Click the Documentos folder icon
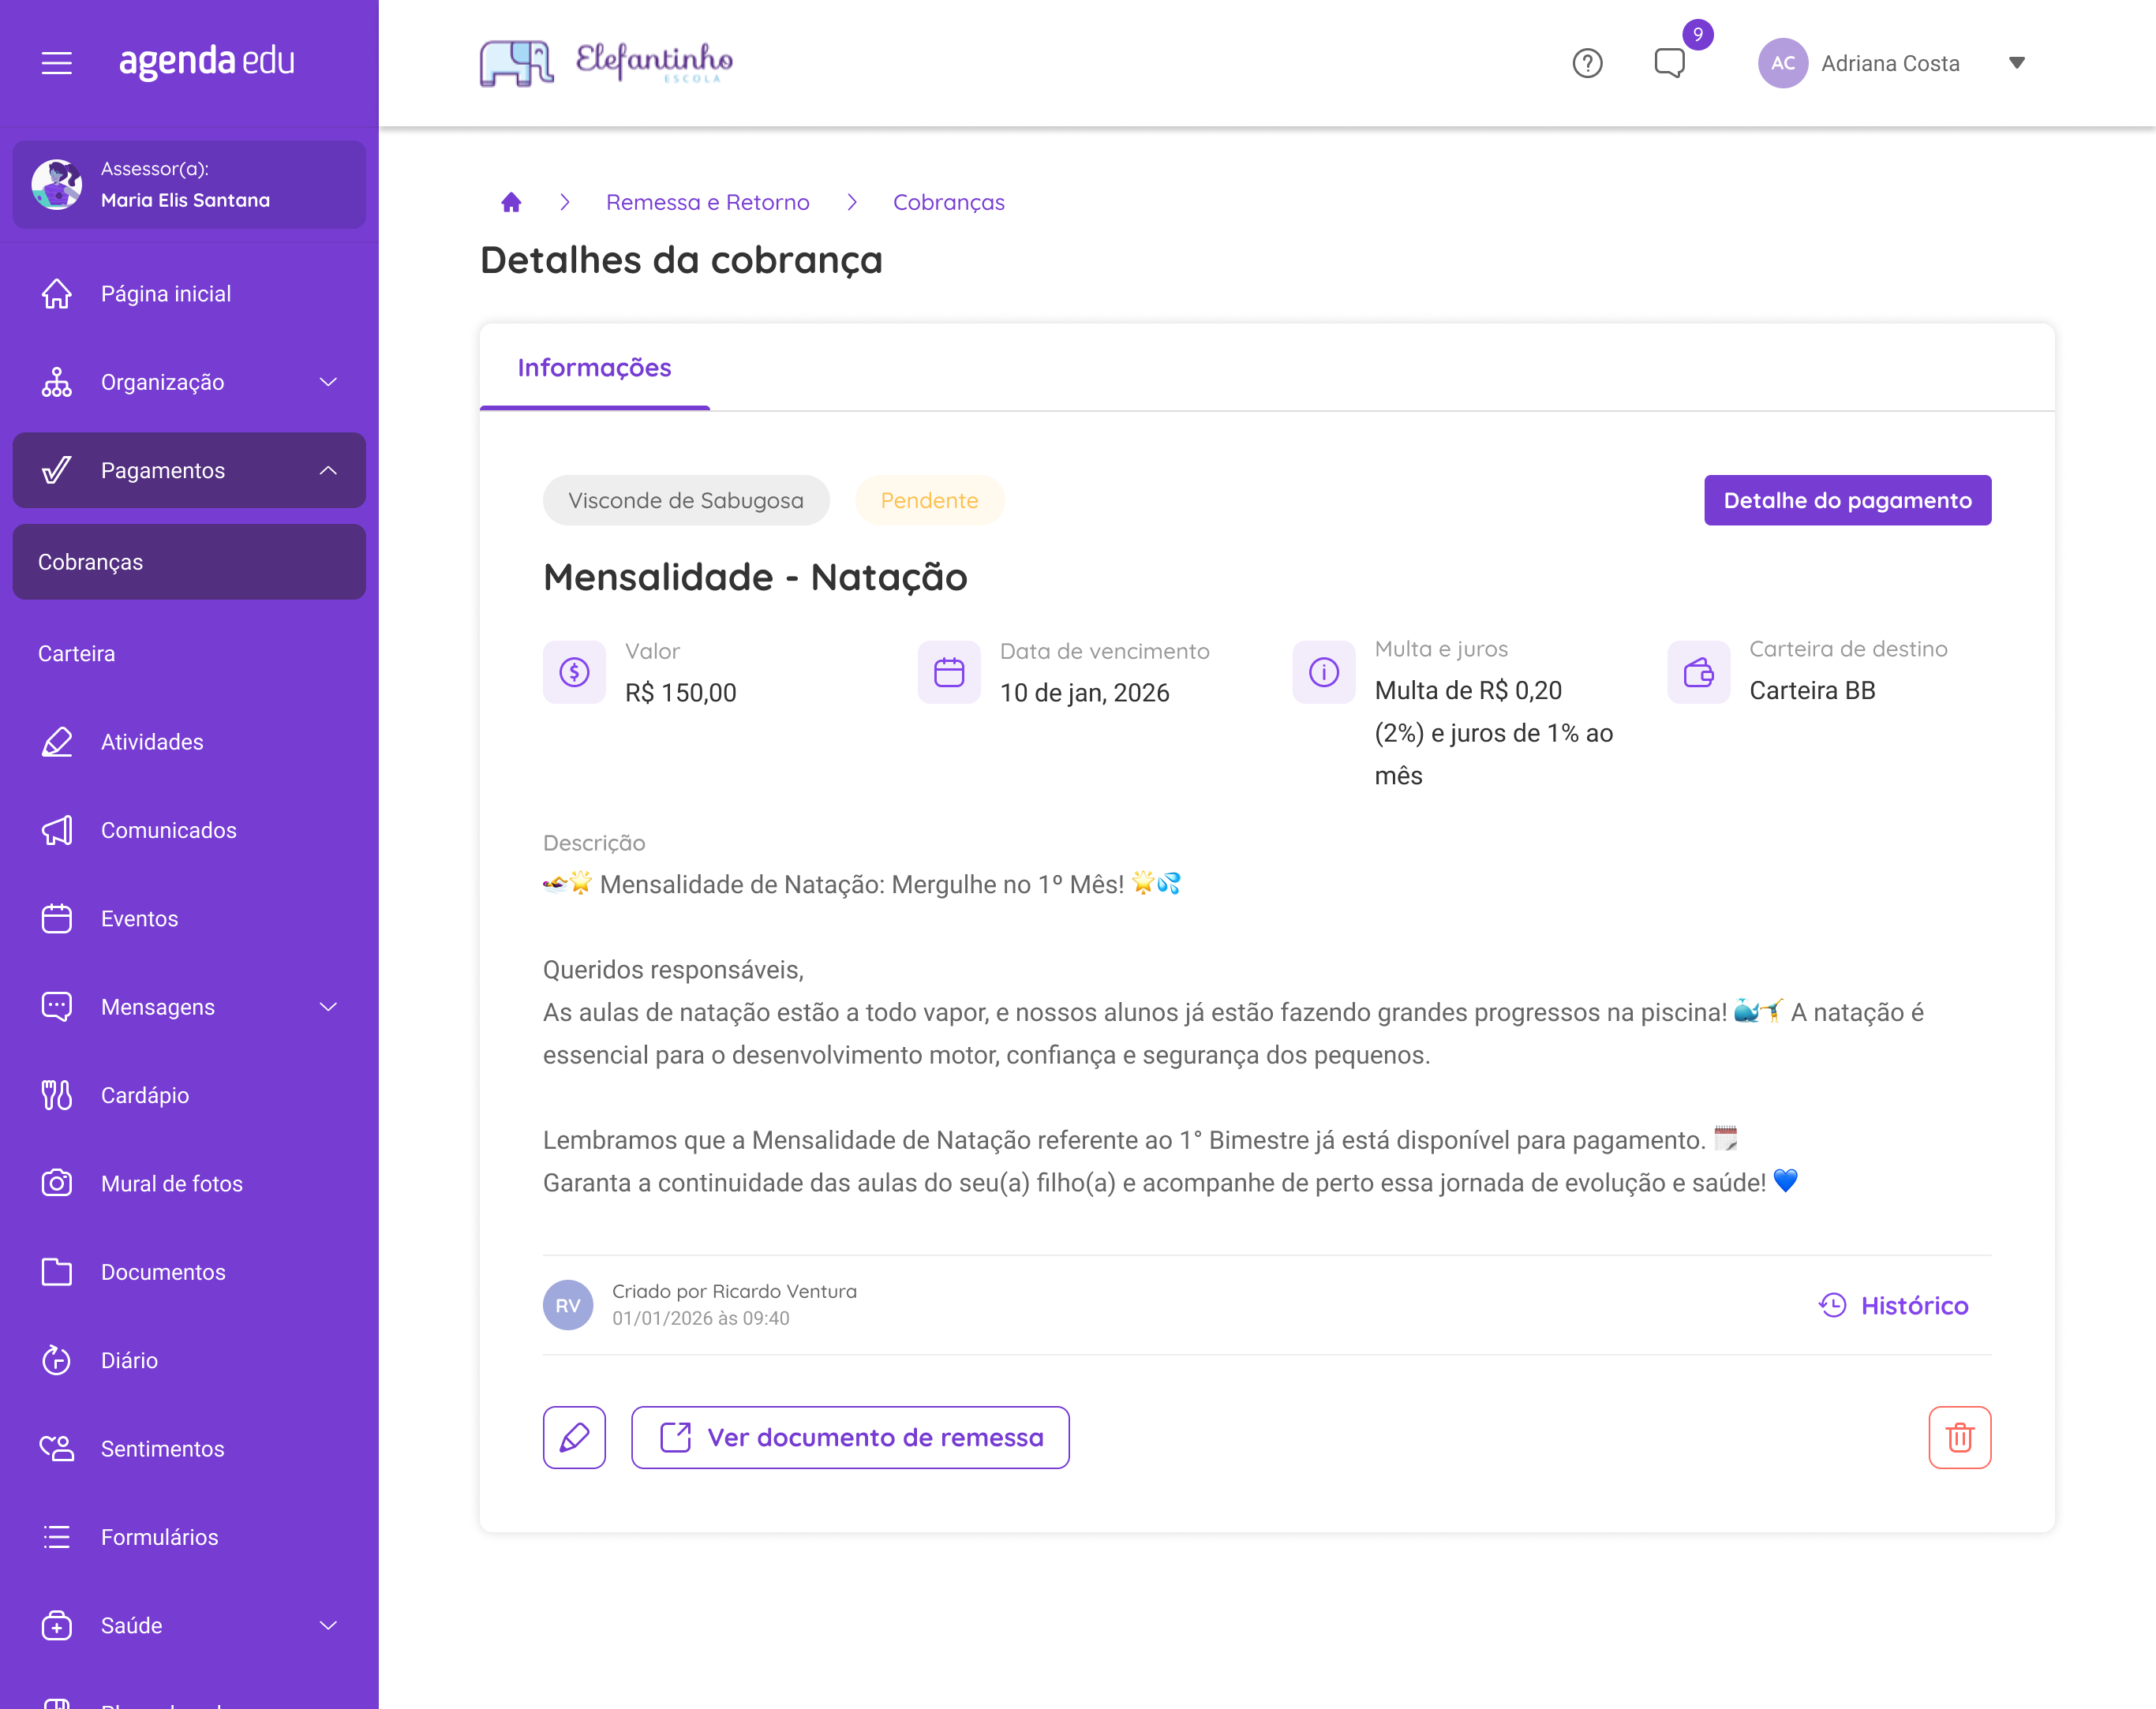Screen dimensions: 2156x1709 [57, 1272]
